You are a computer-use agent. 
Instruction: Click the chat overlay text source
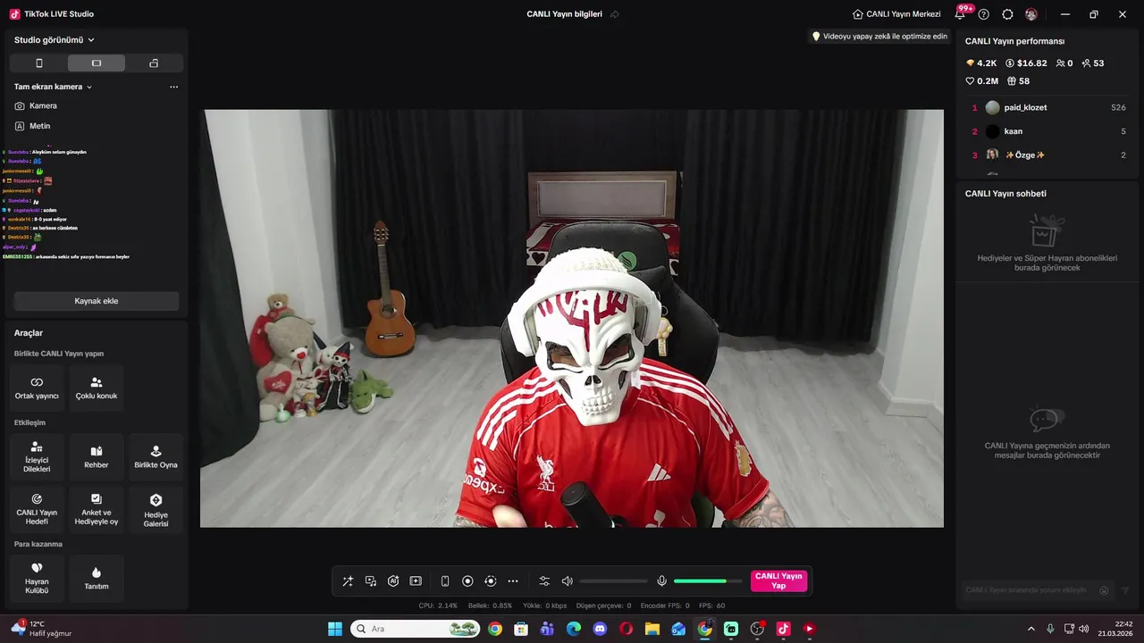point(67,203)
